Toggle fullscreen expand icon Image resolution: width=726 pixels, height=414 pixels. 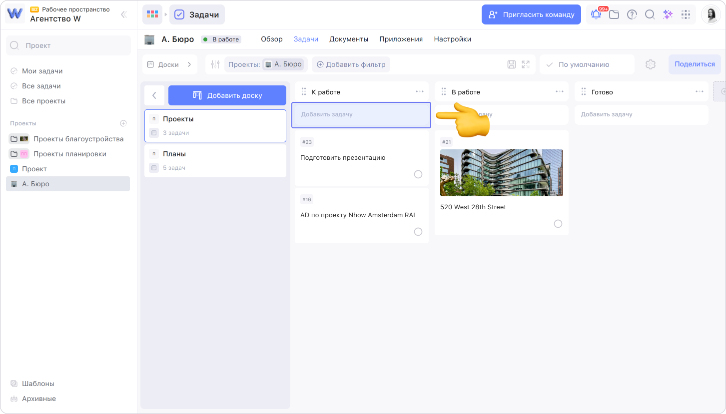tap(526, 64)
